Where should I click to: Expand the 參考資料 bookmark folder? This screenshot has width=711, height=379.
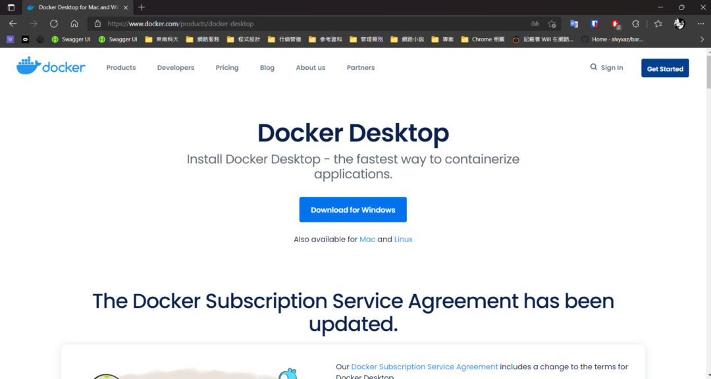pyautogui.click(x=325, y=39)
